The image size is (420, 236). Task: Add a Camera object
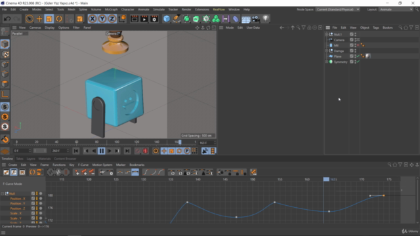point(255,19)
